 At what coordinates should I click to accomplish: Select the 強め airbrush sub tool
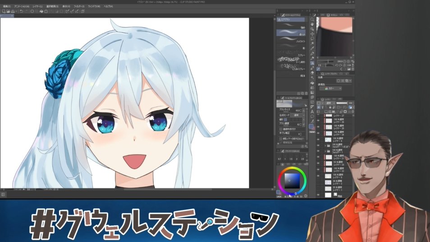point(291,26)
